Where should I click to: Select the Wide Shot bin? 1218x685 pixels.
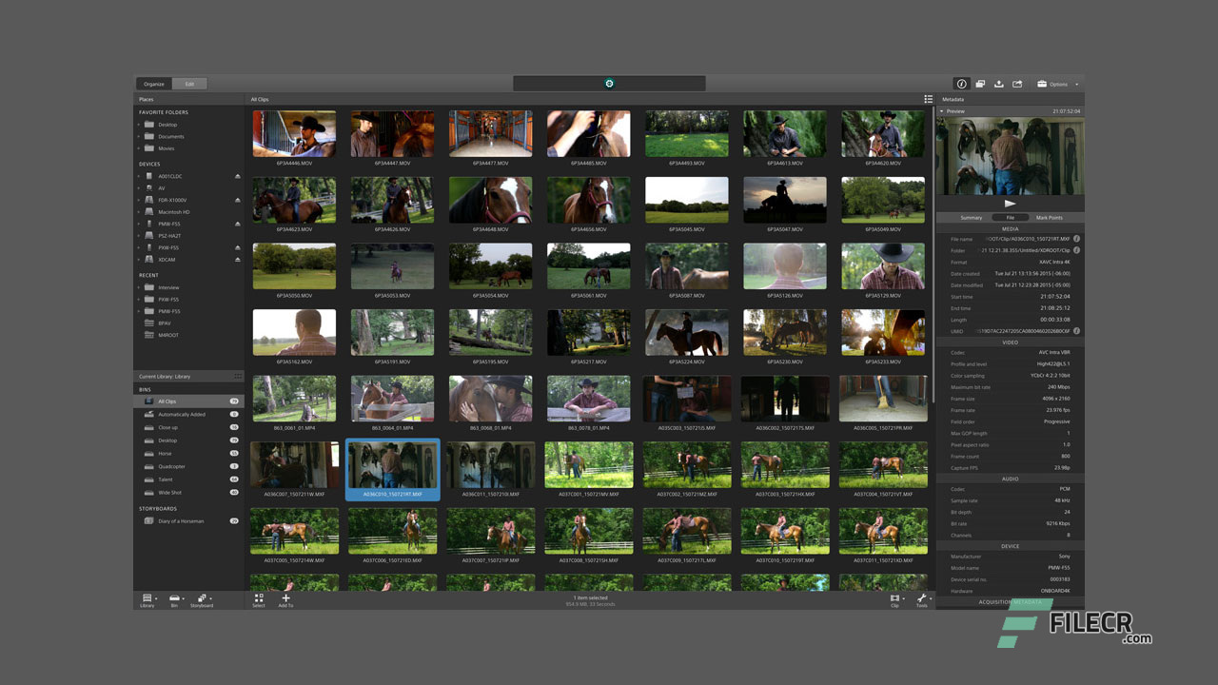pos(188,493)
